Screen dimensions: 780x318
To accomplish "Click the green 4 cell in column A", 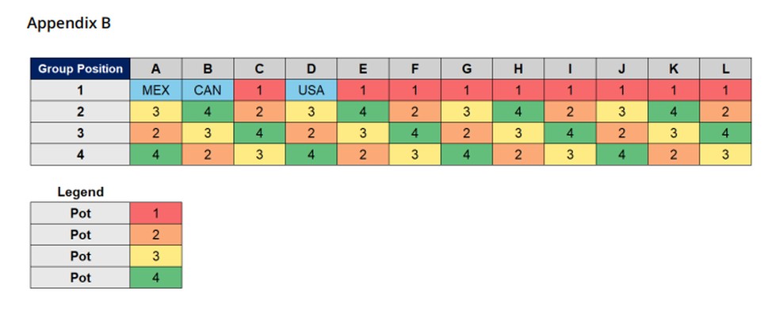I will click(156, 155).
